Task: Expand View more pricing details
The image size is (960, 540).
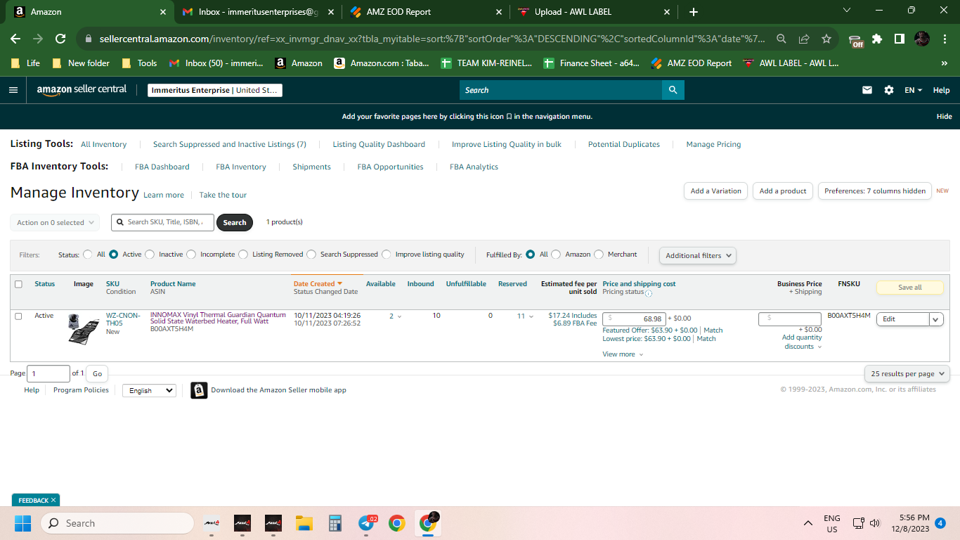Action: [x=623, y=354]
